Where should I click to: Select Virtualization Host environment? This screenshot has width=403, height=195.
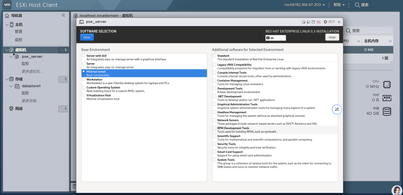(84, 95)
